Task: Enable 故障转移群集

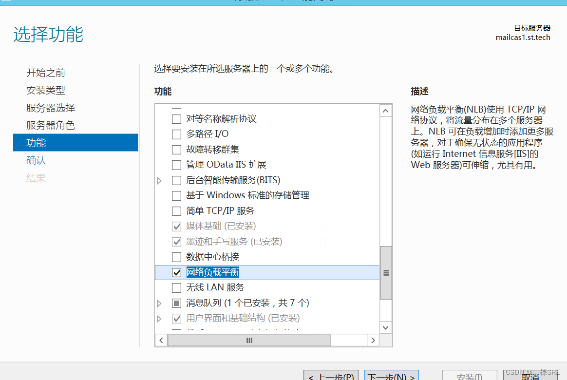Action: point(177,150)
